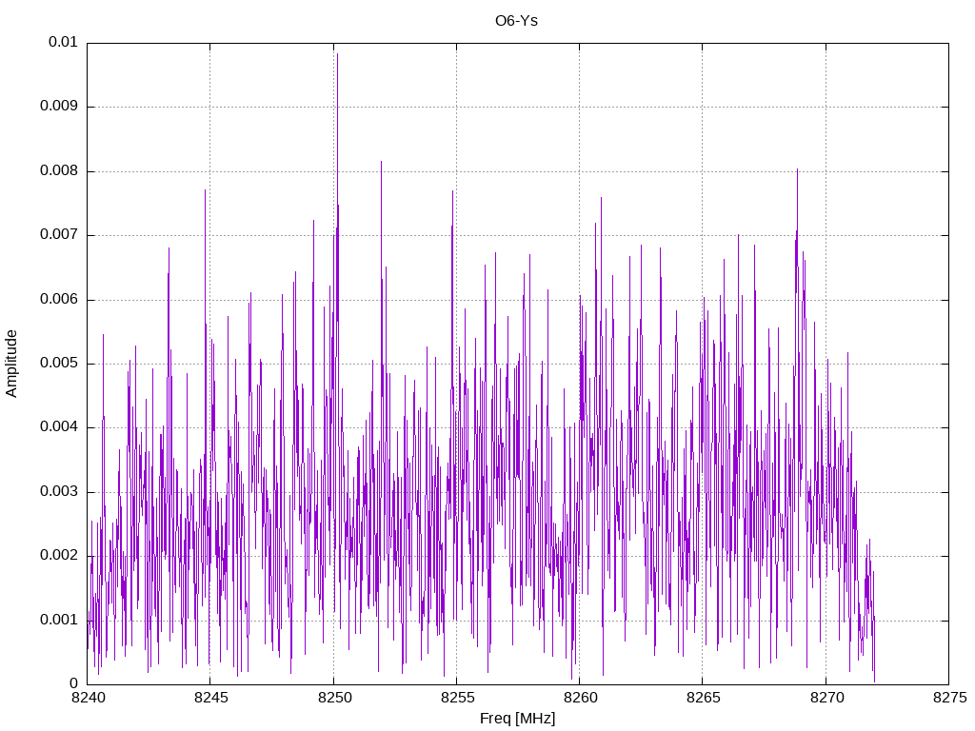Click the 0.007 y-axis tick label
Screen dimensions: 975x731
pos(59,235)
